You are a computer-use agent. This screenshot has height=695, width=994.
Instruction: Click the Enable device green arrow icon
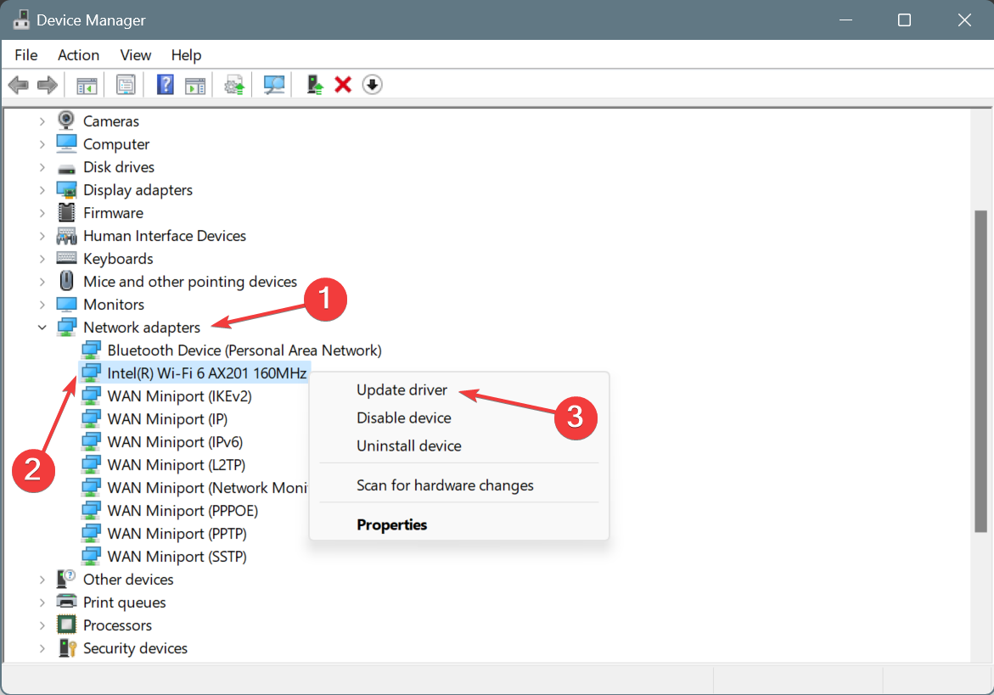[314, 84]
